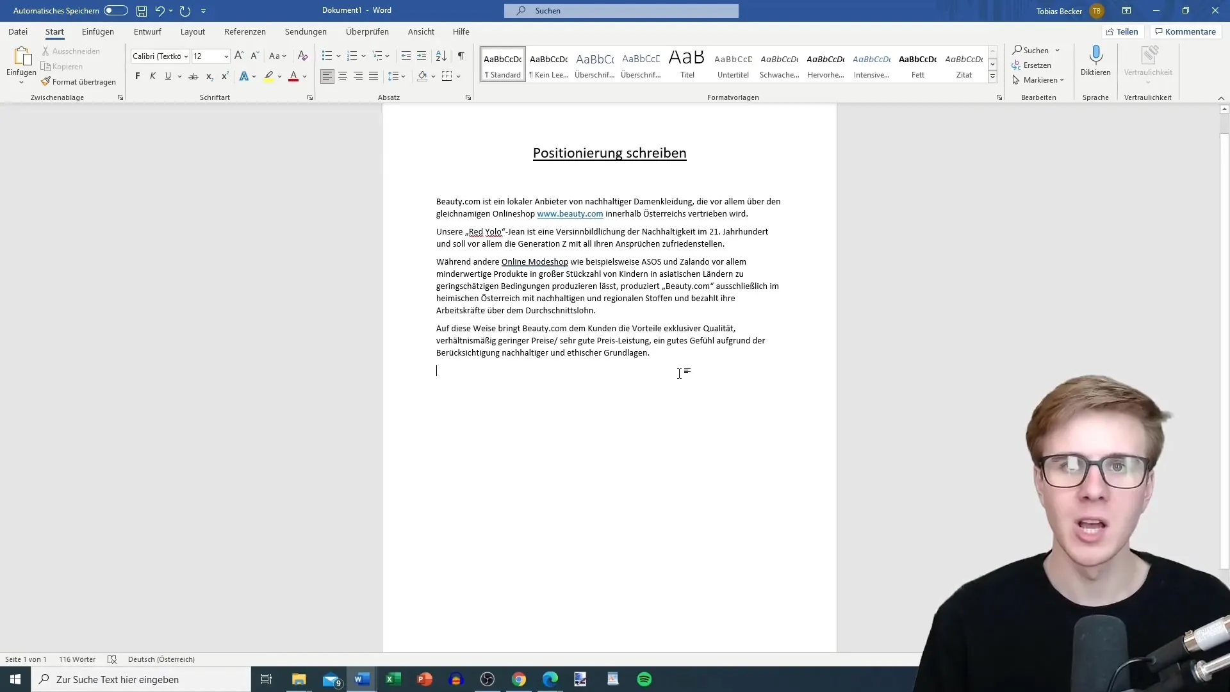Click Suchen in Bearbeiten group
The width and height of the screenshot is (1230, 692).
(1030, 50)
